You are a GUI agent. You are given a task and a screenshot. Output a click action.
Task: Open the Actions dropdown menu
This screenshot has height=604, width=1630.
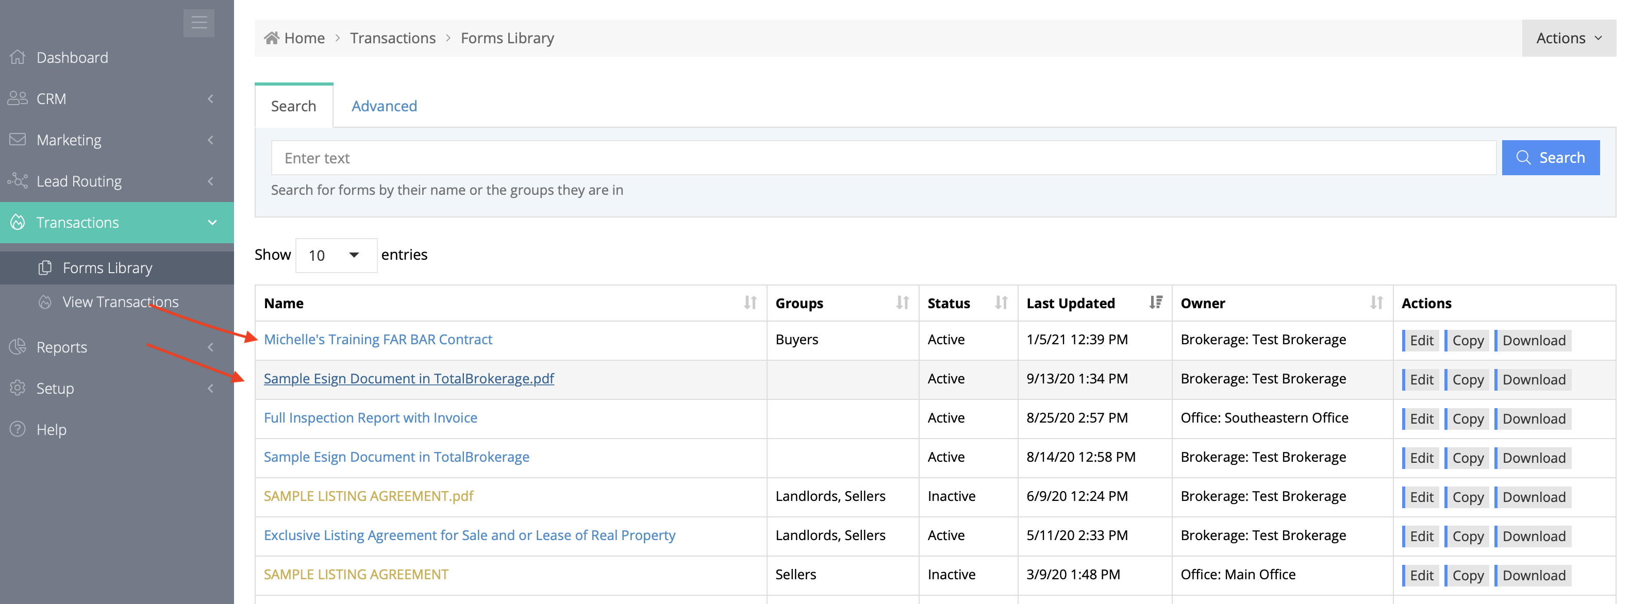(1568, 38)
